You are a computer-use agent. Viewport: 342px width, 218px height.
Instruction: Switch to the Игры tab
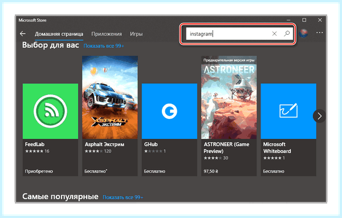pyautogui.click(x=136, y=34)
